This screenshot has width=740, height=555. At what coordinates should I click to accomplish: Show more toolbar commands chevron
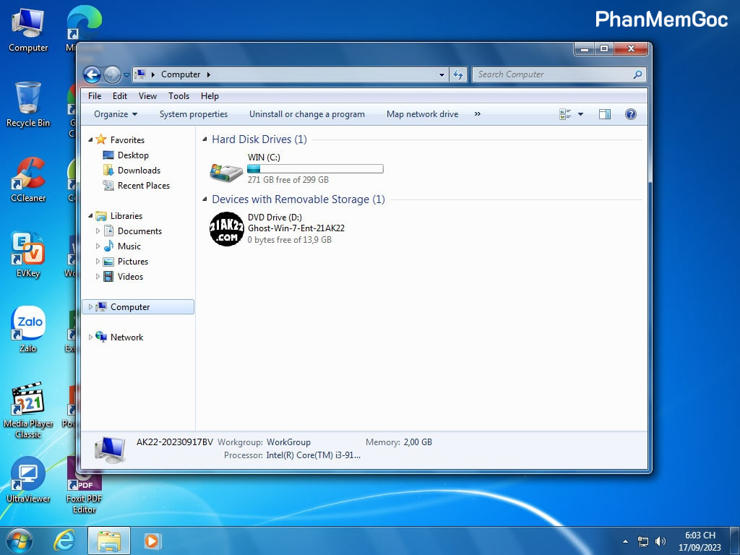(x=477, y=114)
